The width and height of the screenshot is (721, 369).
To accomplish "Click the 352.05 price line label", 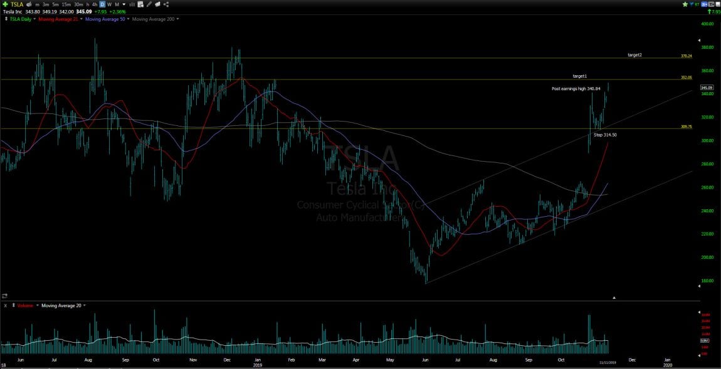I will click(686, 78).
